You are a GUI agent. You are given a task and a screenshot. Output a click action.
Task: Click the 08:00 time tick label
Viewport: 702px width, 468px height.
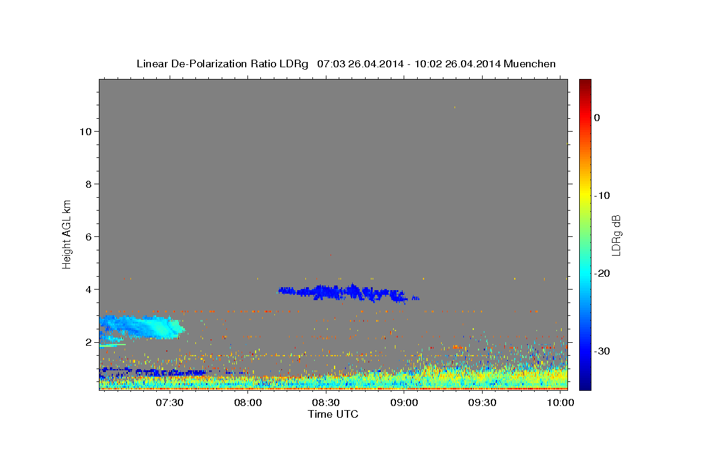247,403
